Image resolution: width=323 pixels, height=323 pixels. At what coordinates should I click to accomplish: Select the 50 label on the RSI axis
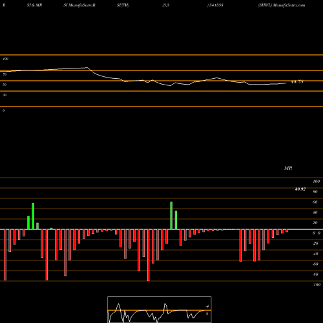(5, 85)
